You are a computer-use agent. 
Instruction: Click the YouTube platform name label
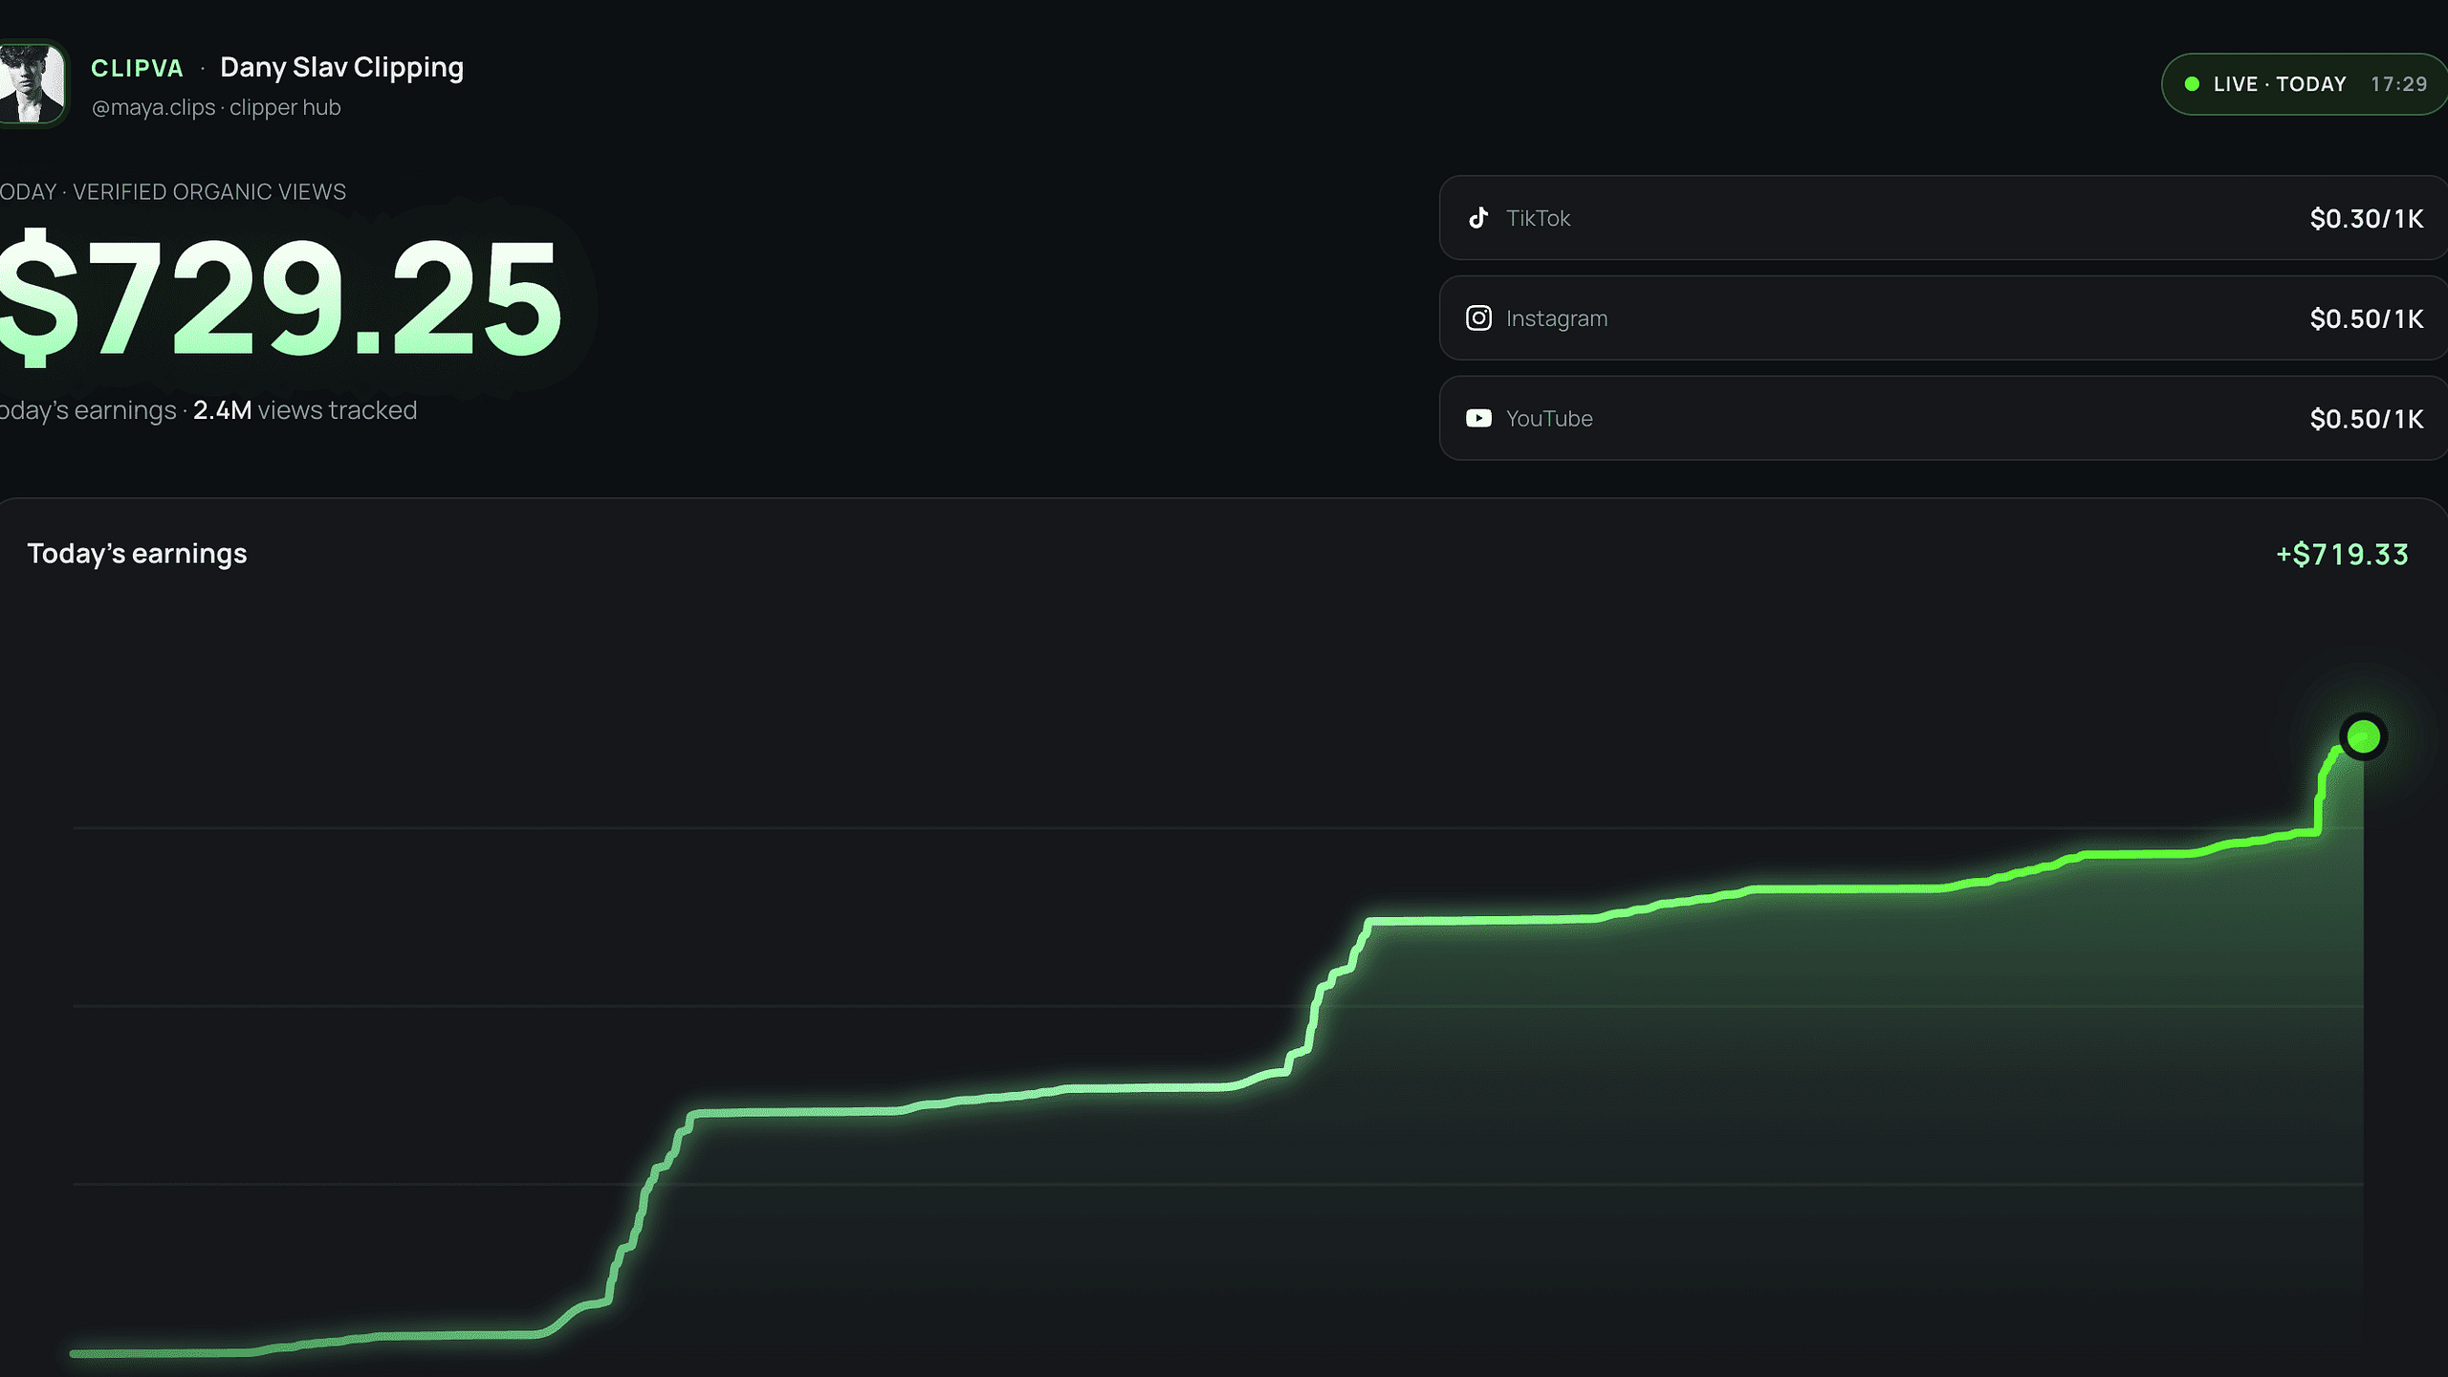point(1549,418)
